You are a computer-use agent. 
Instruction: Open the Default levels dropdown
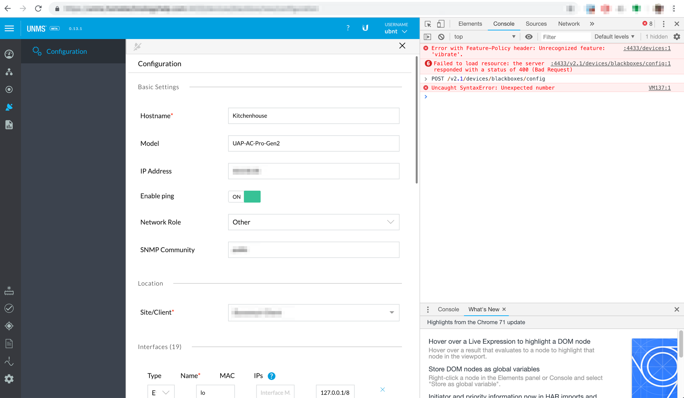[614, 37]
